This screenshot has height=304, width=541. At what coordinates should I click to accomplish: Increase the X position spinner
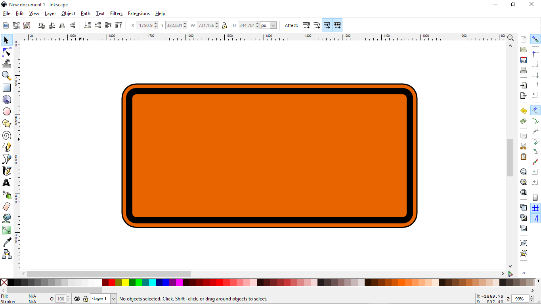[x=155, y=23]
